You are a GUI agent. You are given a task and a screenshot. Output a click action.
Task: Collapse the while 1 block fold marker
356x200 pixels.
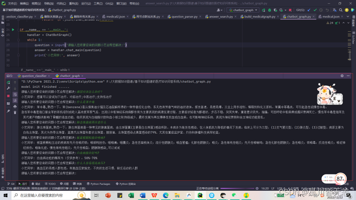[19, 40]
